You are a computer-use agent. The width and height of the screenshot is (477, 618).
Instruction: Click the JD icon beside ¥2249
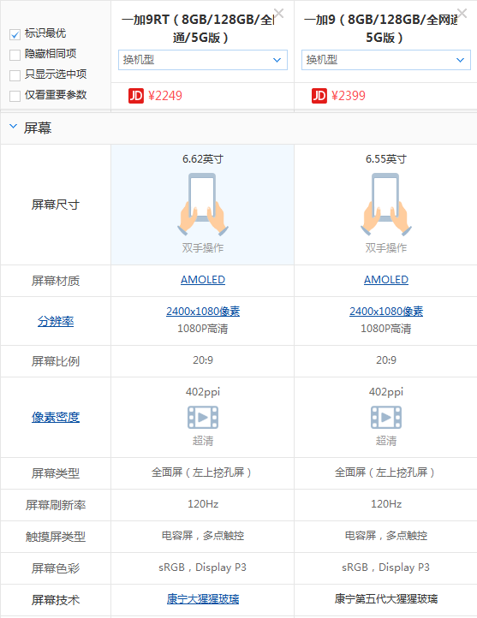(x=136, y=96)
